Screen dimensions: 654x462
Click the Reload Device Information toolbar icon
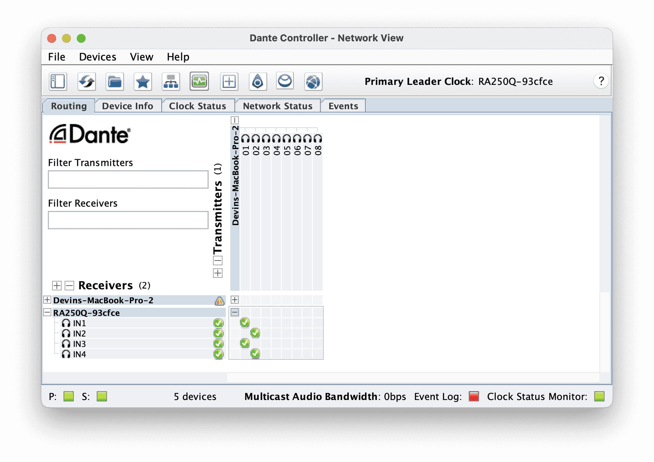[x=86, y=82]
